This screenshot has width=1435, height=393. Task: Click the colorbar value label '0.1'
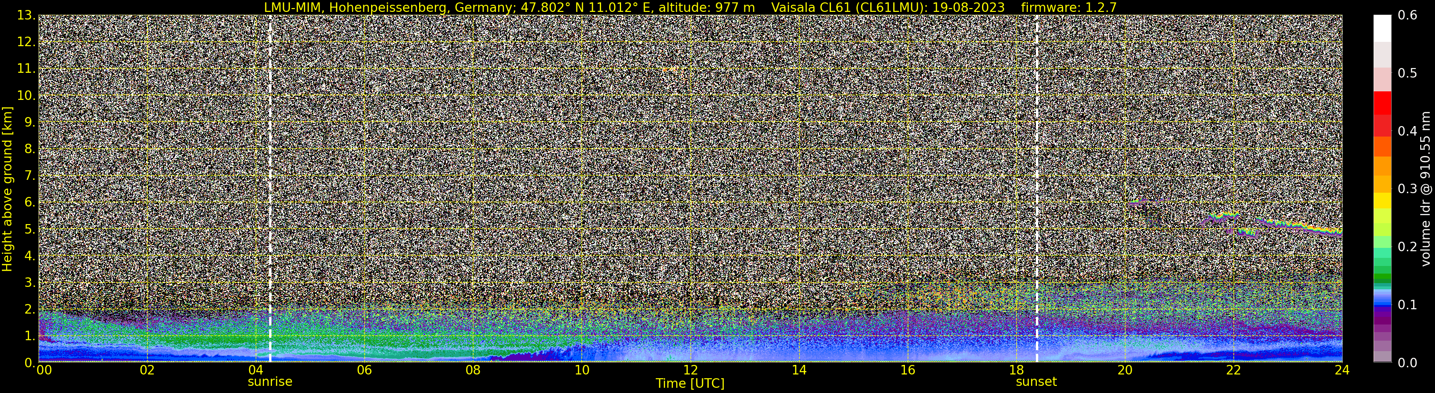click(x=1408, y=305)
